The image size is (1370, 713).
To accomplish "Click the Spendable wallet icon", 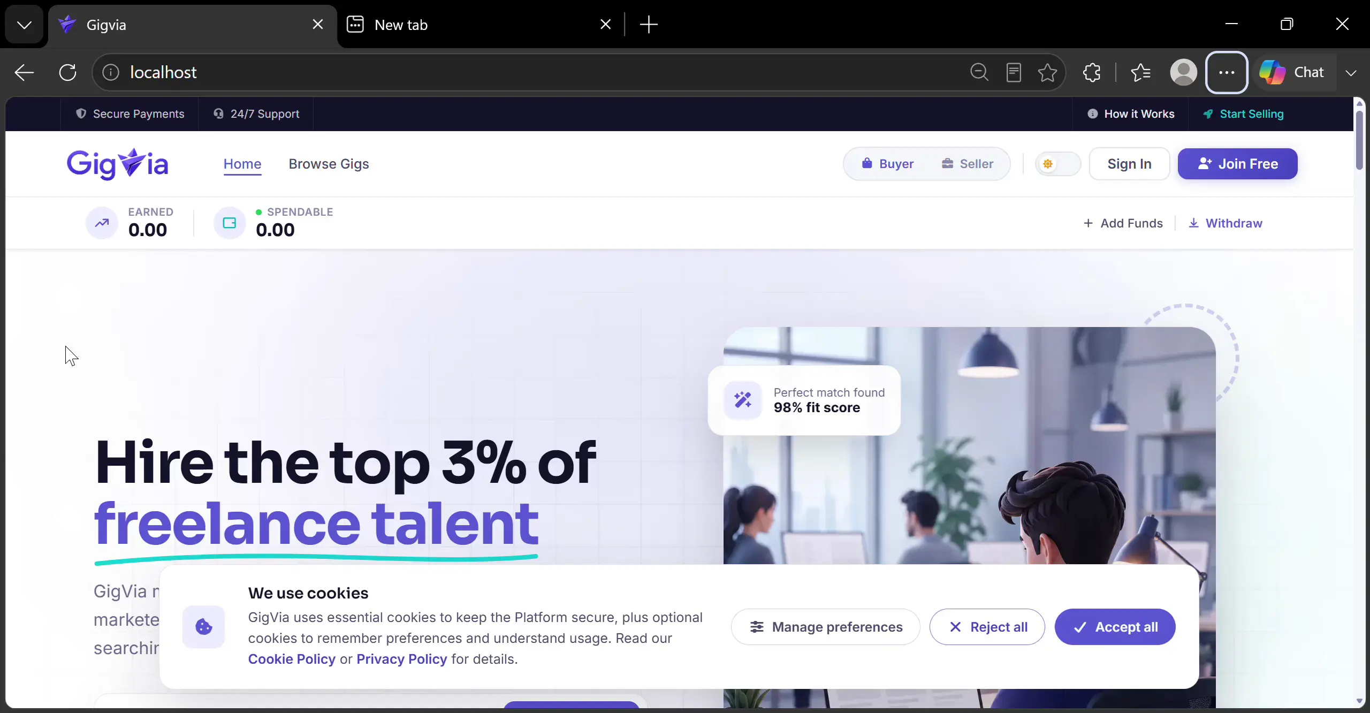I will click(x=230, y=223).
